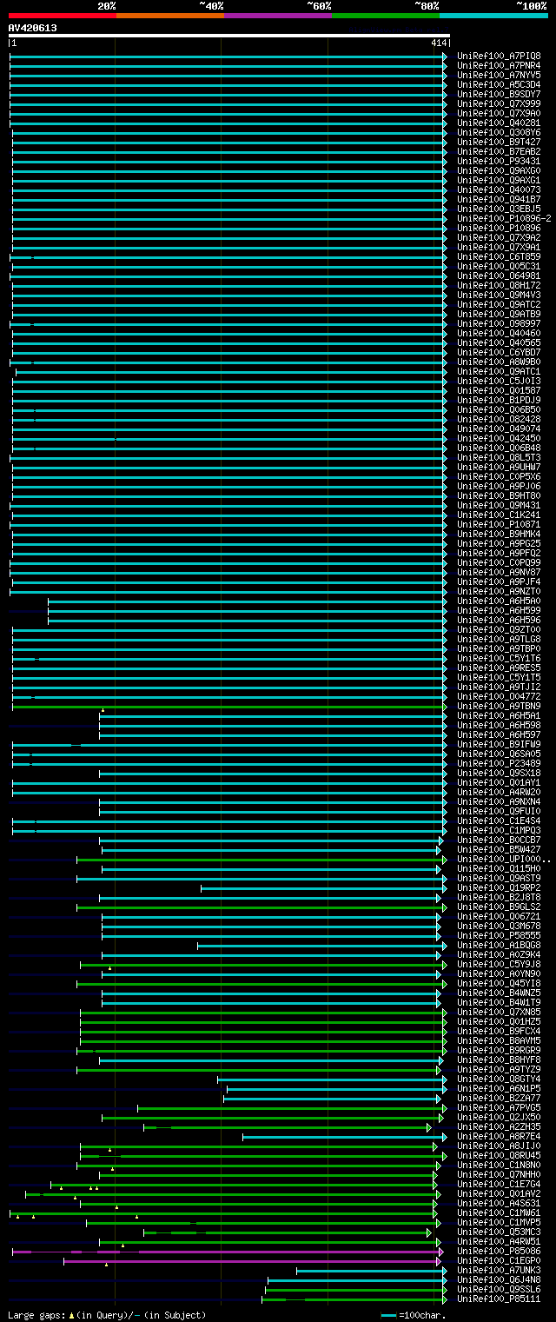Click hit label UniRef100_B9FCX4
556x1322 pixels.
click(498, 1031)
